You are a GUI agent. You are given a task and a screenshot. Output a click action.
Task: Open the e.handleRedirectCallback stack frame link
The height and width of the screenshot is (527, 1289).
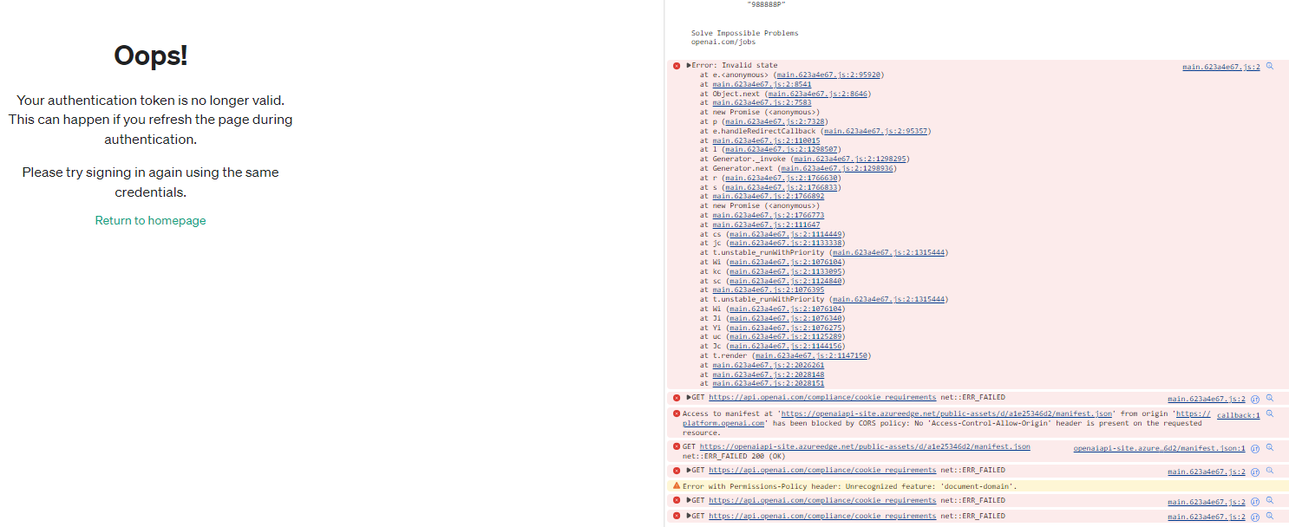[878, 130]
